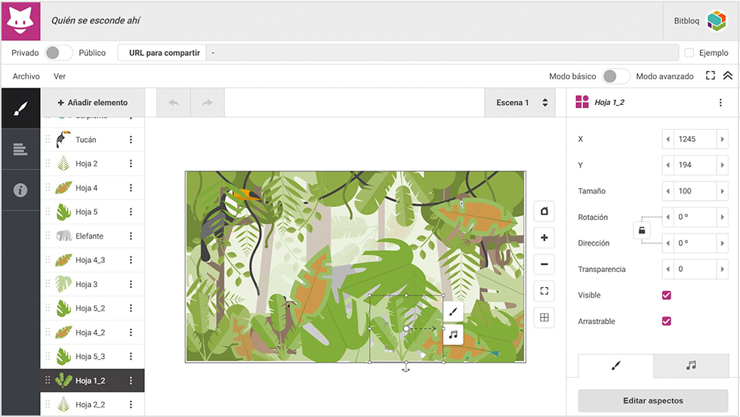The image size is (740, 417).
Task: Select Hoja 2_2 in the element list
Action: (92, 404)
